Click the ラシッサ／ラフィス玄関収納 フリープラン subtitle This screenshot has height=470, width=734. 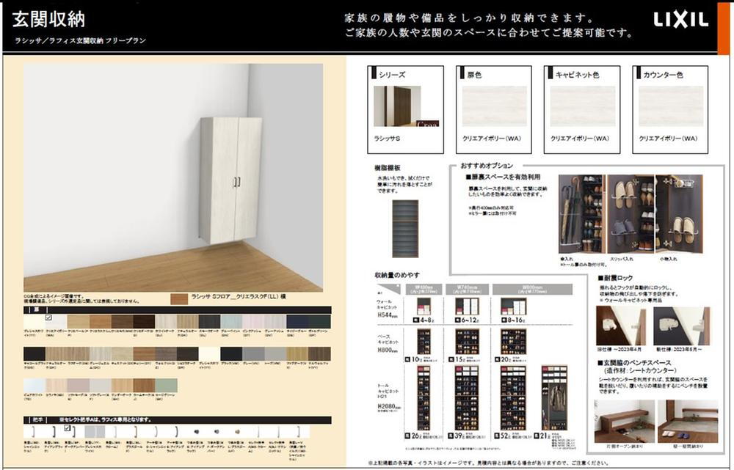[x=80, y=40]
